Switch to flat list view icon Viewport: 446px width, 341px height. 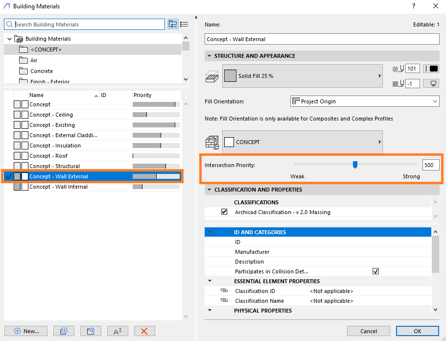[184, 24]
